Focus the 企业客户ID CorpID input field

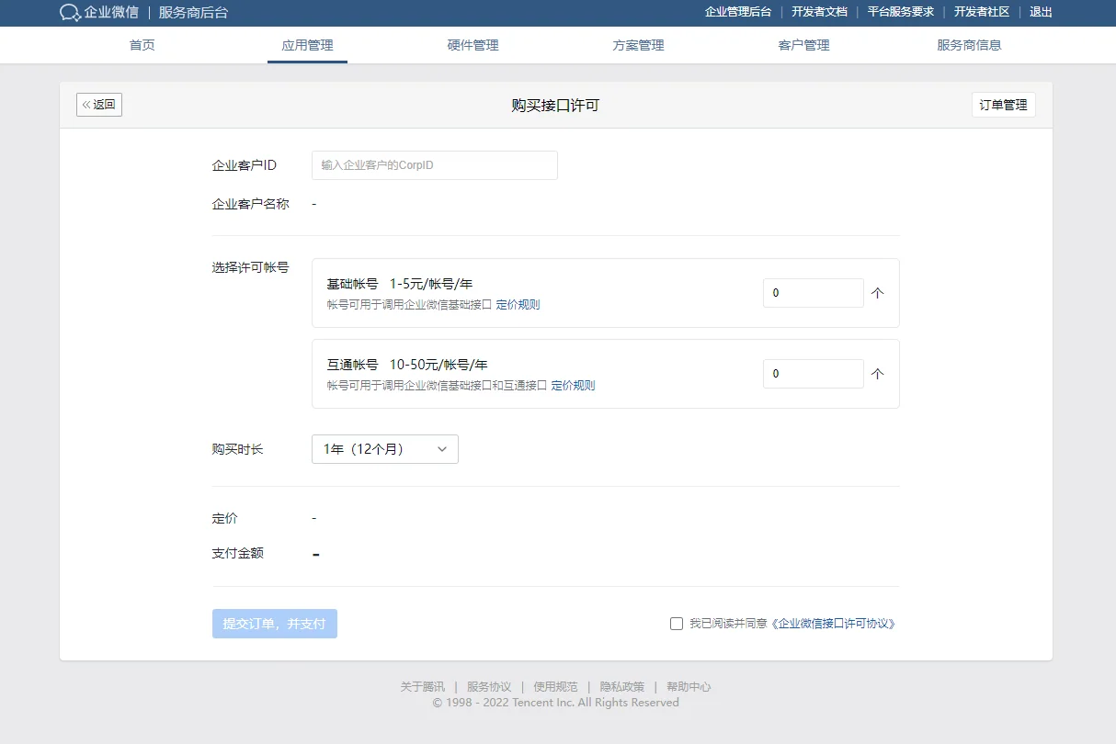click(x=435, y=165)
